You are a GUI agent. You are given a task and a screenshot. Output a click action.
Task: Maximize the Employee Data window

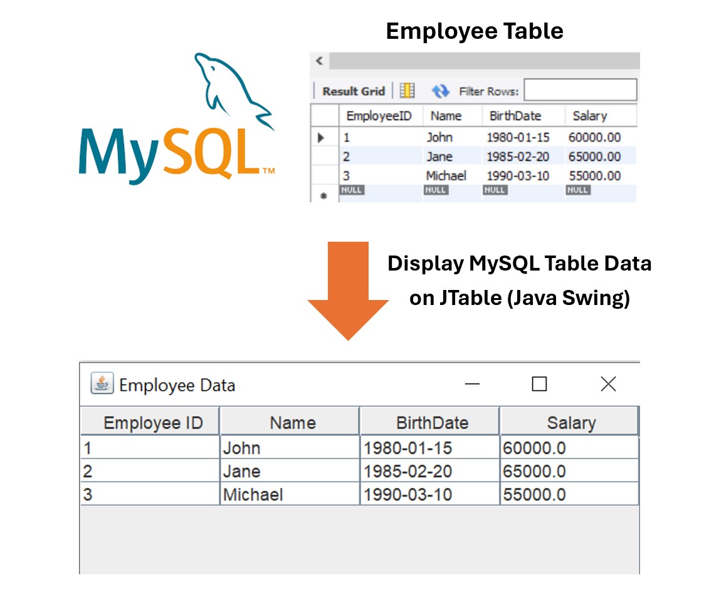coord(539,384)
